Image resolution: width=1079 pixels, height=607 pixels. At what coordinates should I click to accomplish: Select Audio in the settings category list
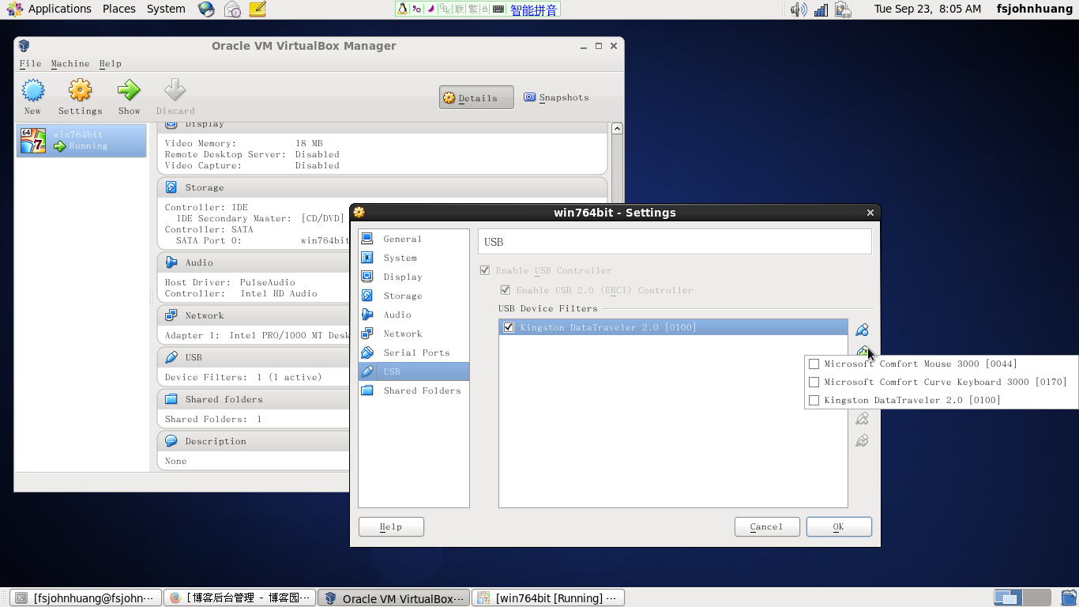(x=413, y=315)
